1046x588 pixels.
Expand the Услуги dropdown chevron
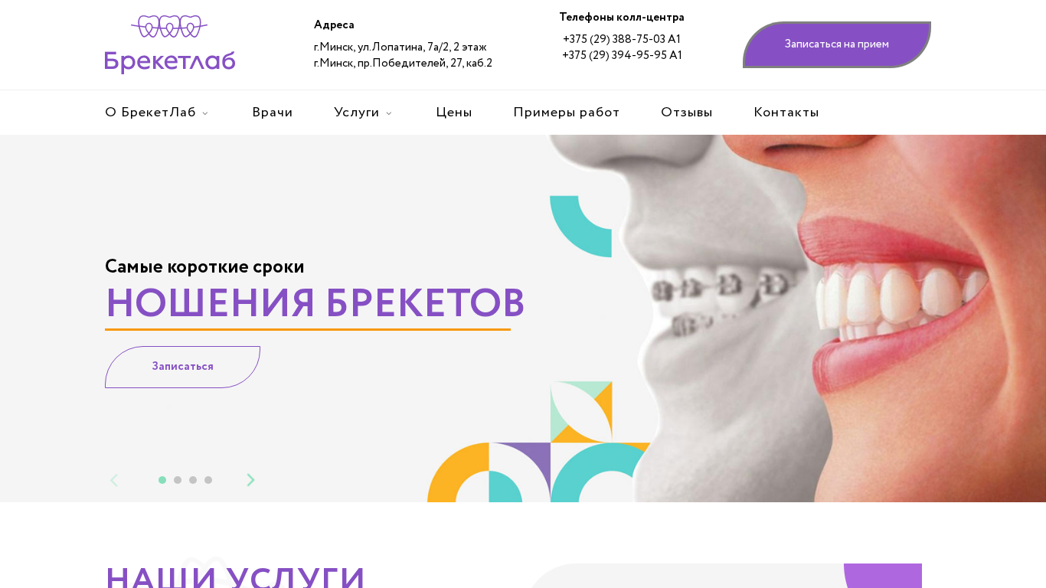point(389,113)
